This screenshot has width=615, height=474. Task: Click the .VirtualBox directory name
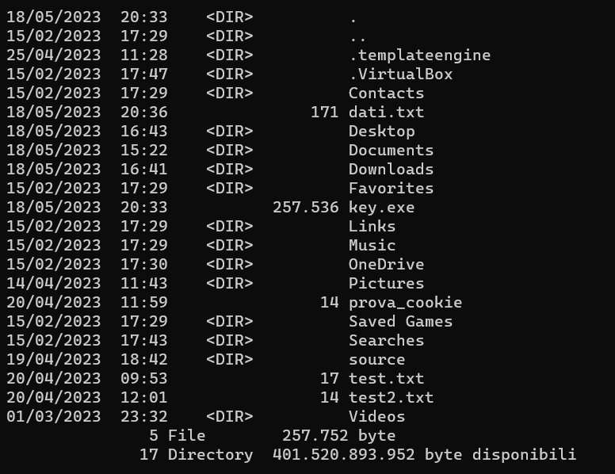400,75
